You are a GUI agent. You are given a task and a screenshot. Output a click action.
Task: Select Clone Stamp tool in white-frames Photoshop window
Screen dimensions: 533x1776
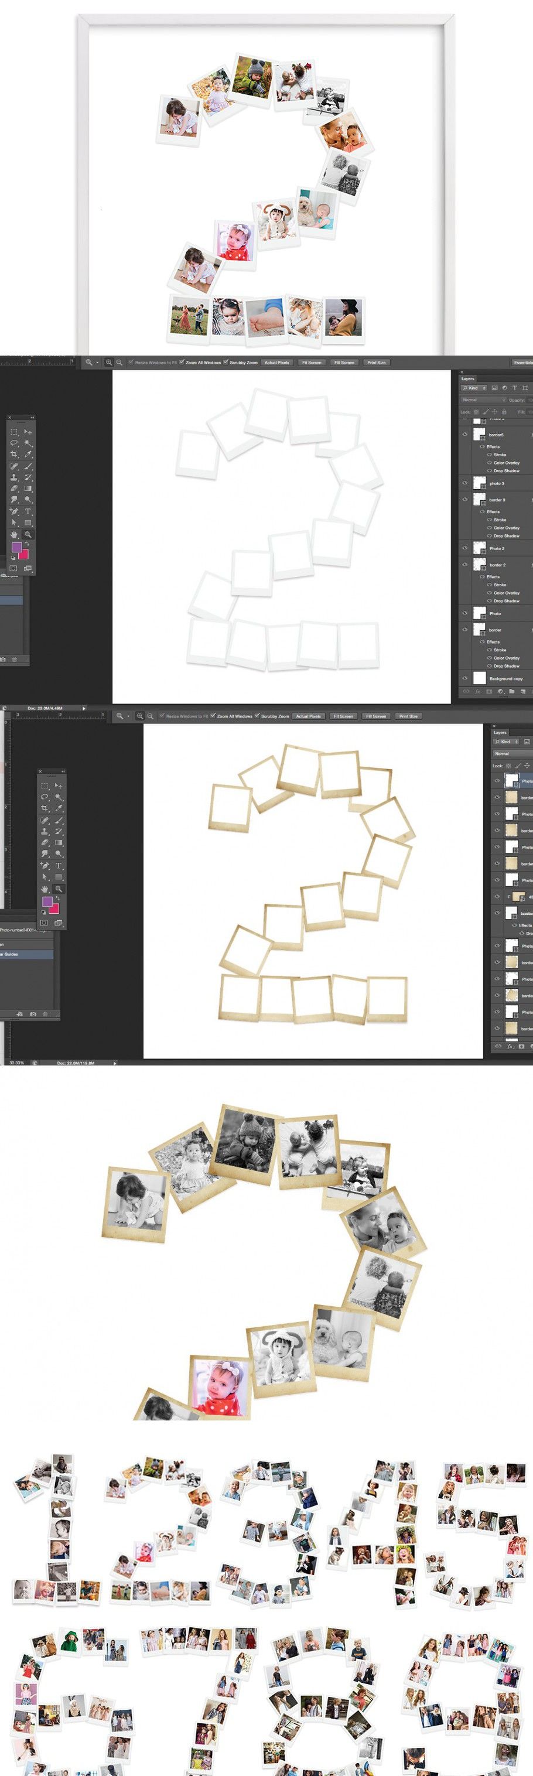click(x=14, y=477)
